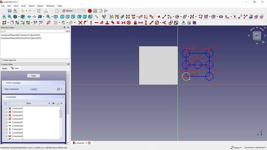Click the Close button in Tasks panel
267x150 pixels.
33,76
